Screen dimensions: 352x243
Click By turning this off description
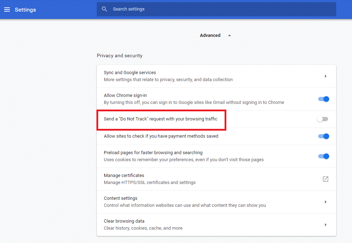tap(194, 103)
